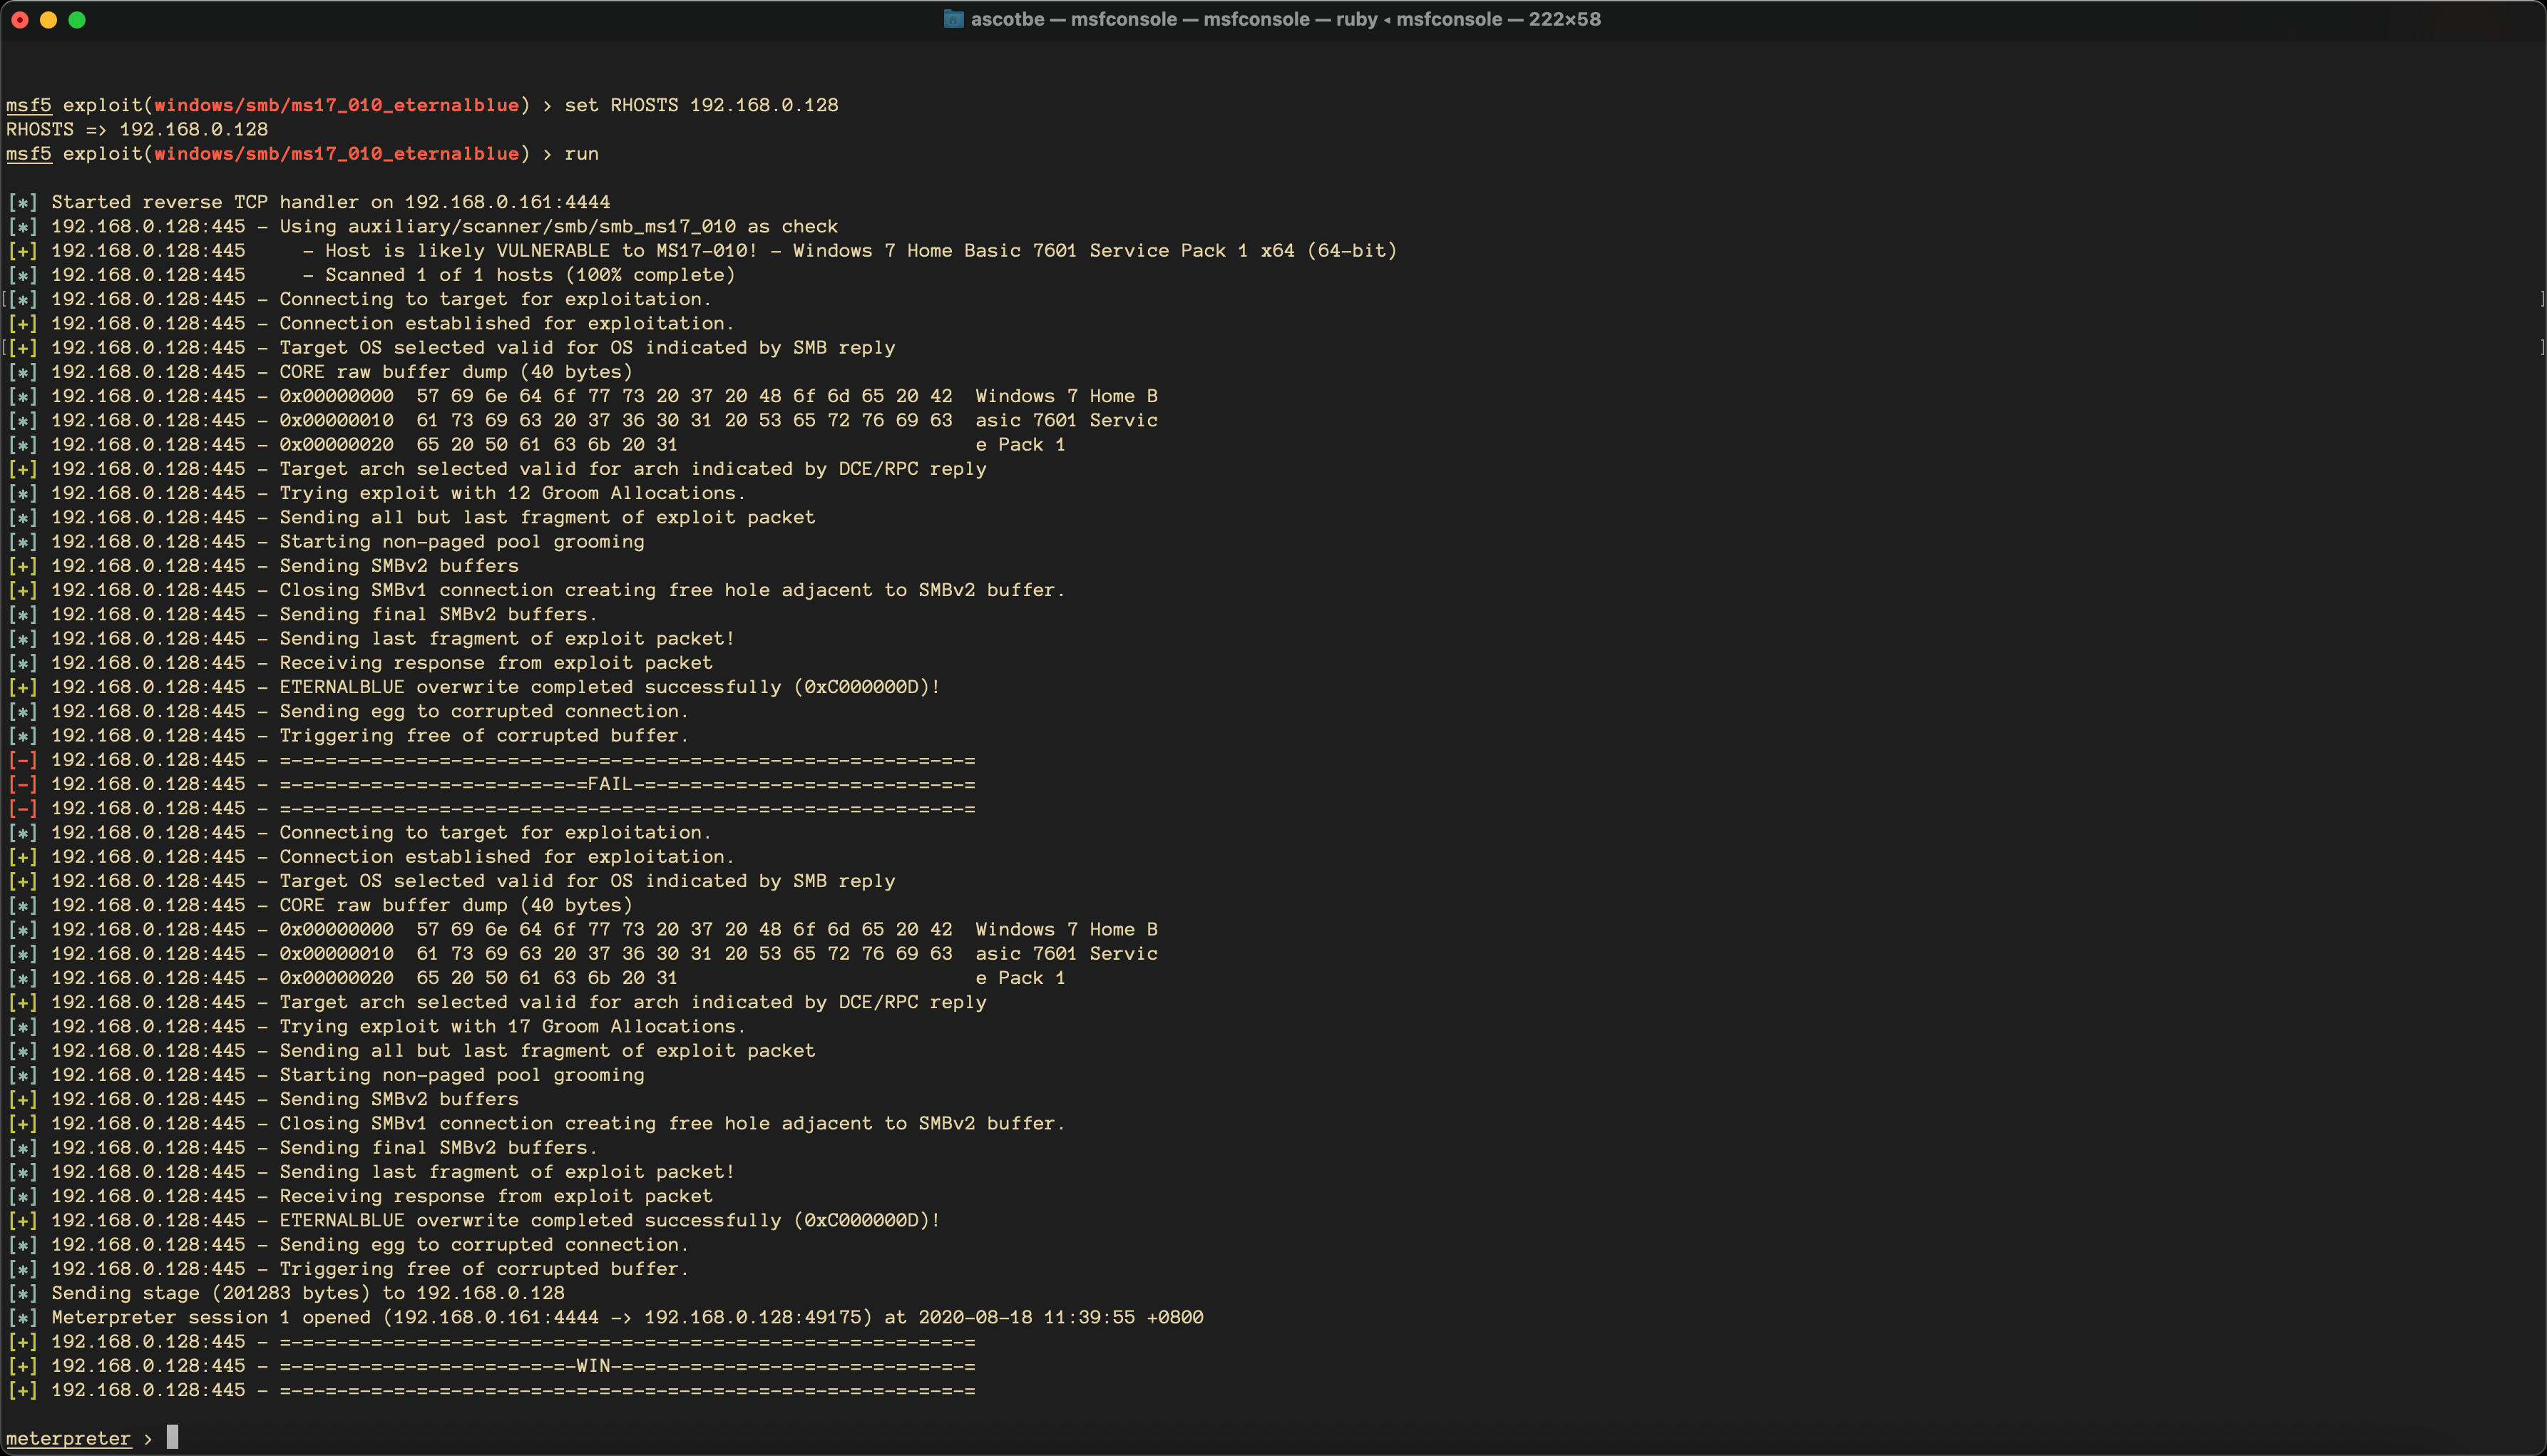Click the folder icon in the title bar

point(953,19)
